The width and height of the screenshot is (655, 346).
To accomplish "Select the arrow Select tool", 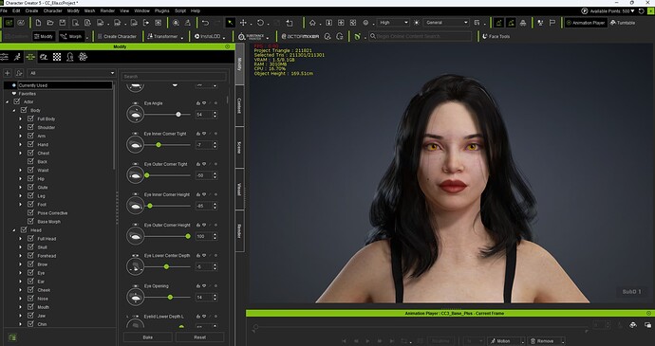I will pos(230,23).
